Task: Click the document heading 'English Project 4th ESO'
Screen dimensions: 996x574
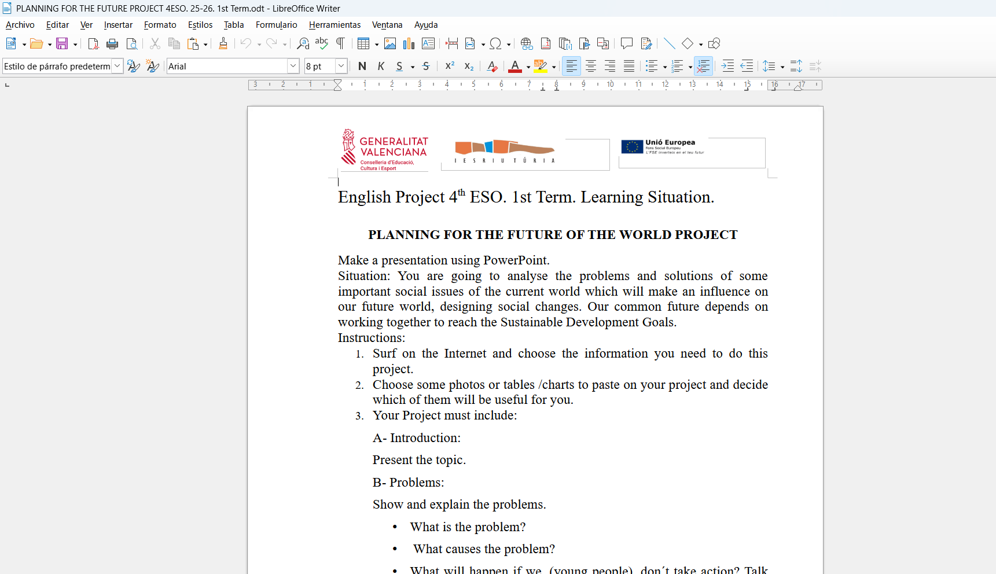Action: click(525, 197)
